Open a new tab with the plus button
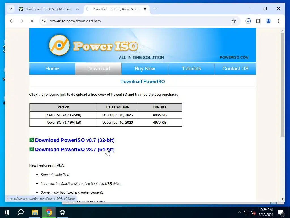290x218 pixels. (155, 9)
